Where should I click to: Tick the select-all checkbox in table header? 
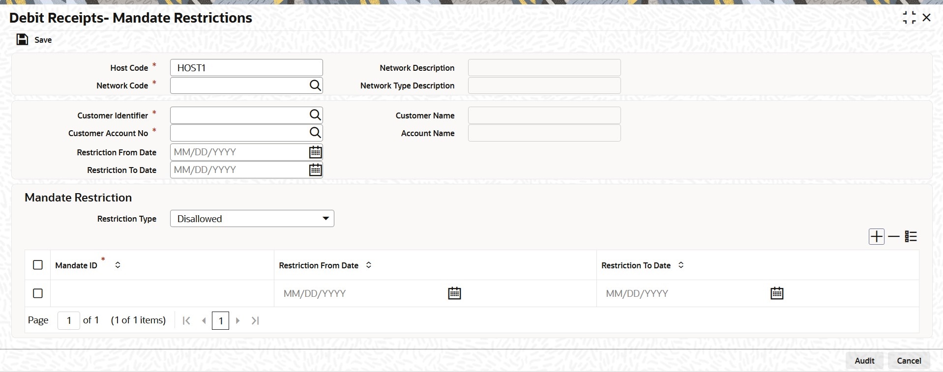tap(38, 265)
